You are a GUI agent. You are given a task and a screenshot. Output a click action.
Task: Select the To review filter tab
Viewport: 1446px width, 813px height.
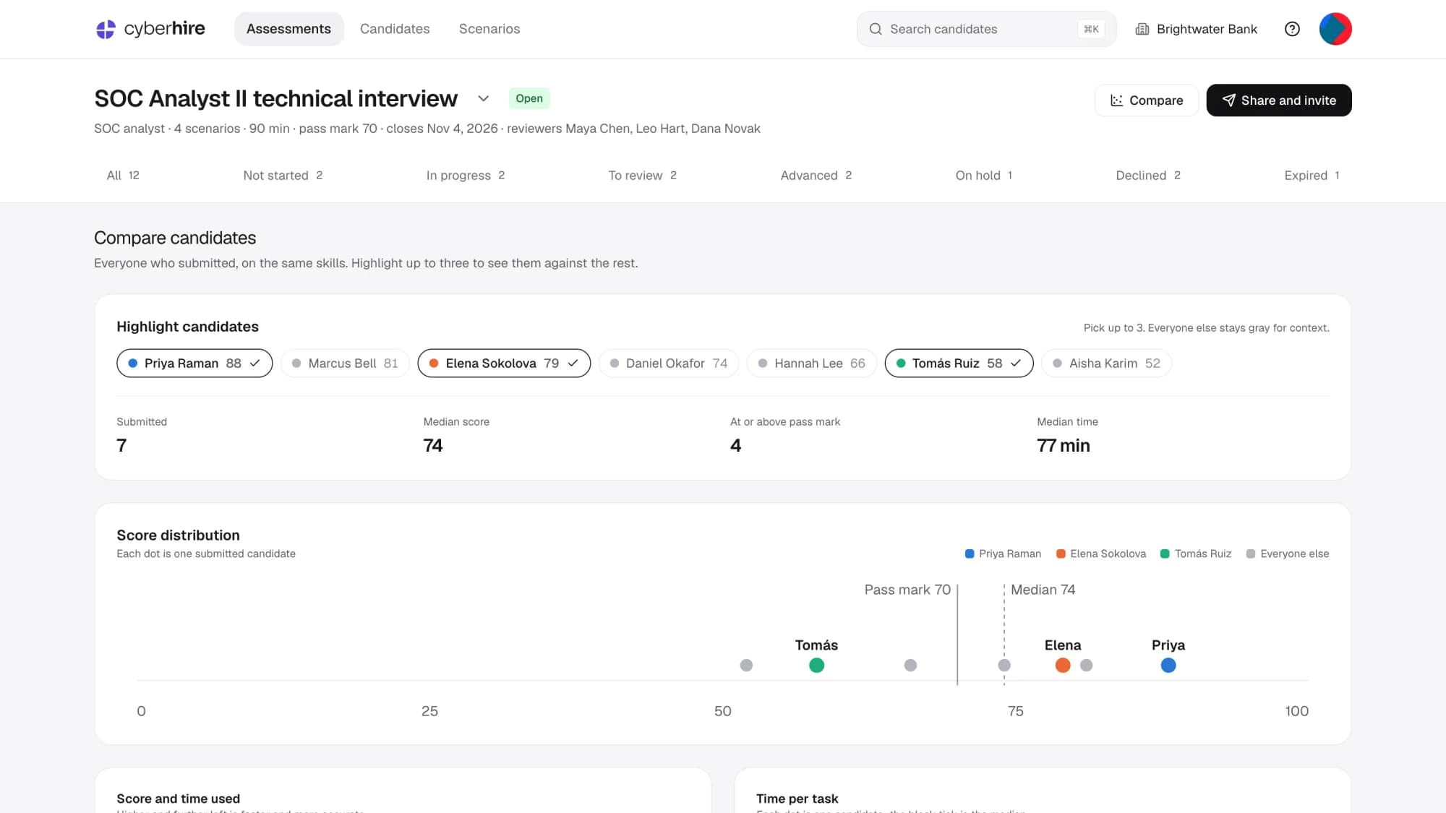(642, 176)
